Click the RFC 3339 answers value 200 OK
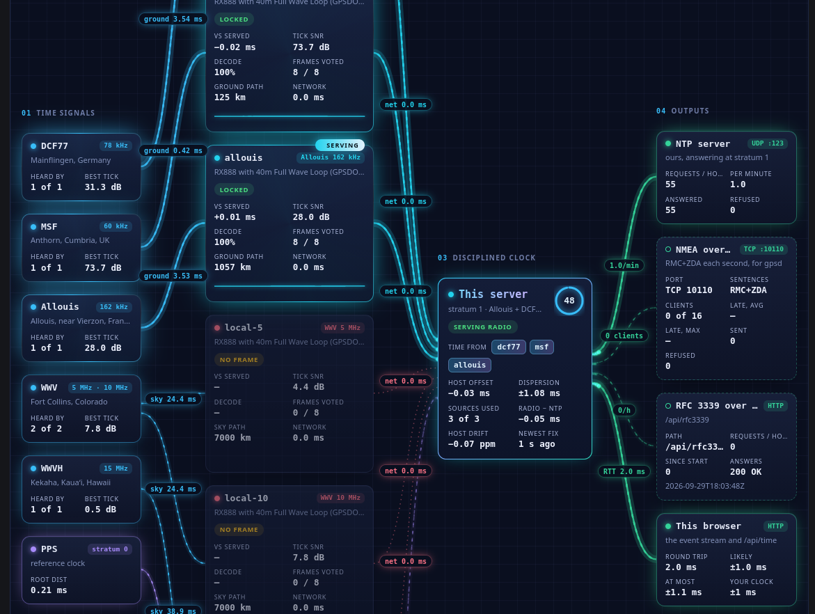Viewport: 815px width, 614px height. point(745,472)
